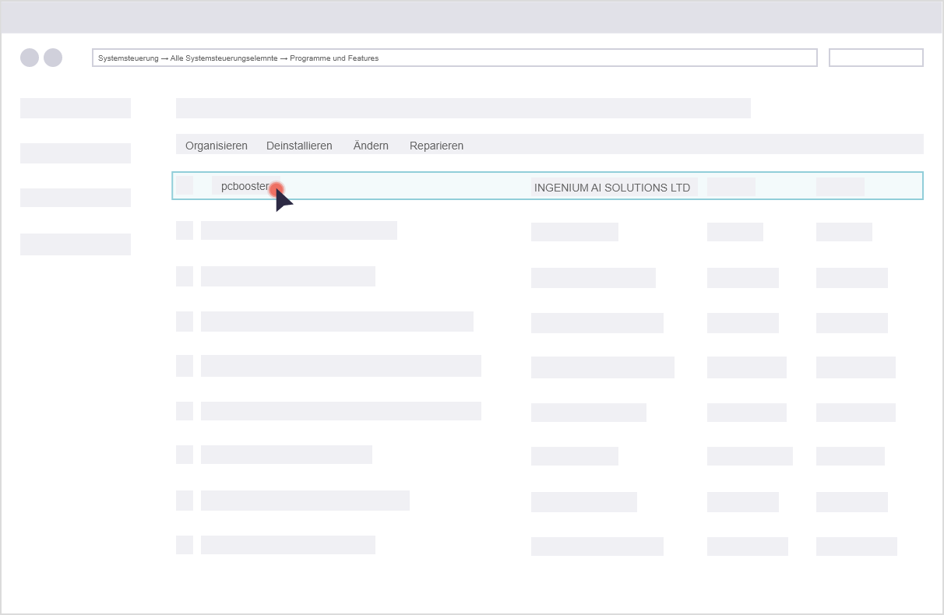944x615 pixels.
Task: Choose Ändern in the toolbar
Action: click(371, 146)
